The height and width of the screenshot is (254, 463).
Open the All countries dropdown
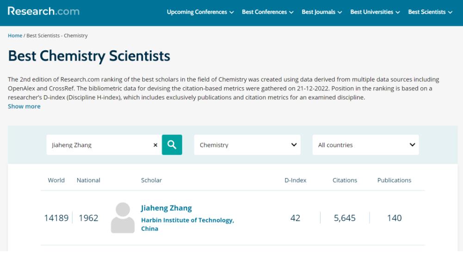(x=365, y=145)
